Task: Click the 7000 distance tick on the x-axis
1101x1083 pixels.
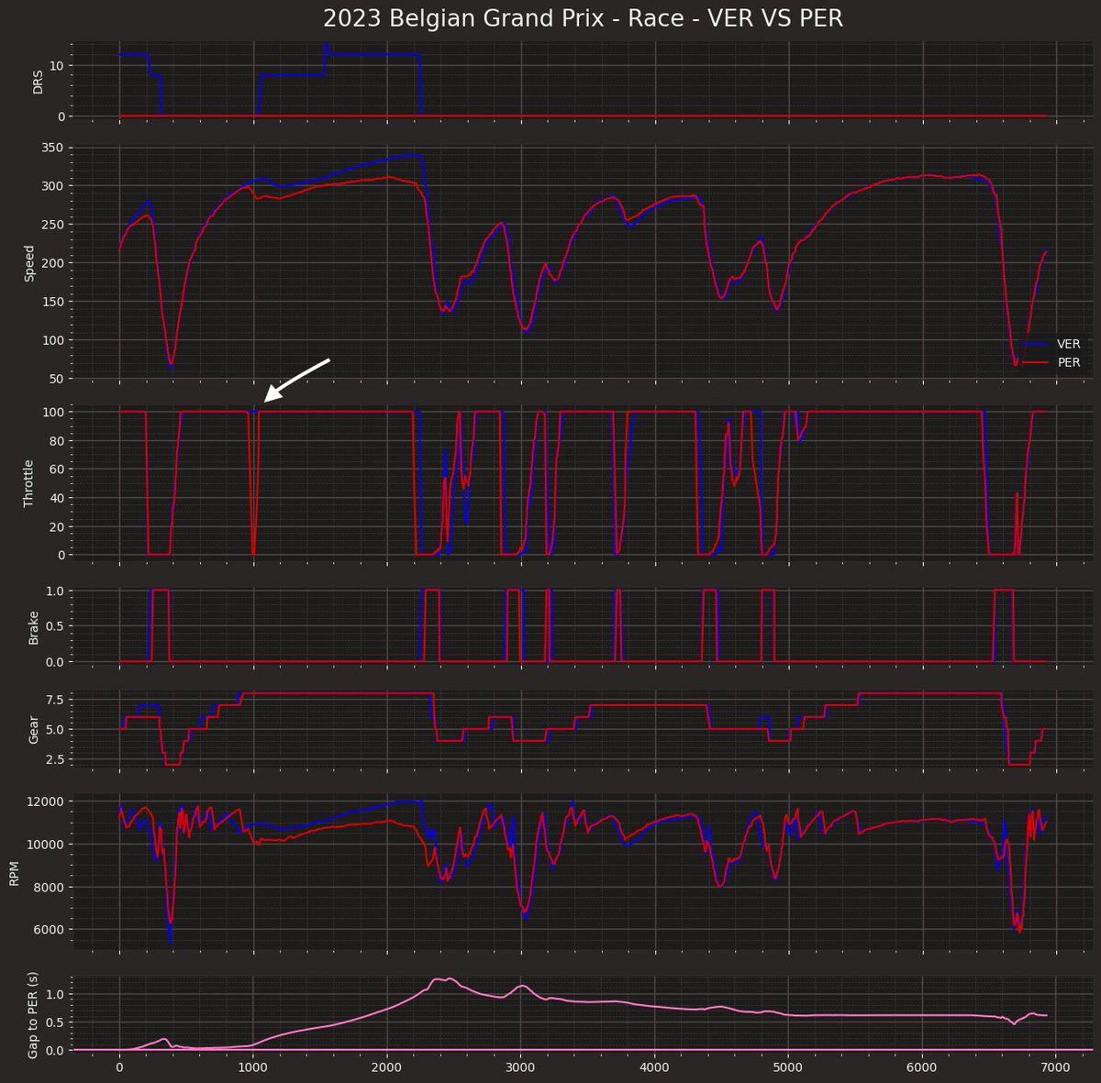Action: (x=1056, y=1069)
